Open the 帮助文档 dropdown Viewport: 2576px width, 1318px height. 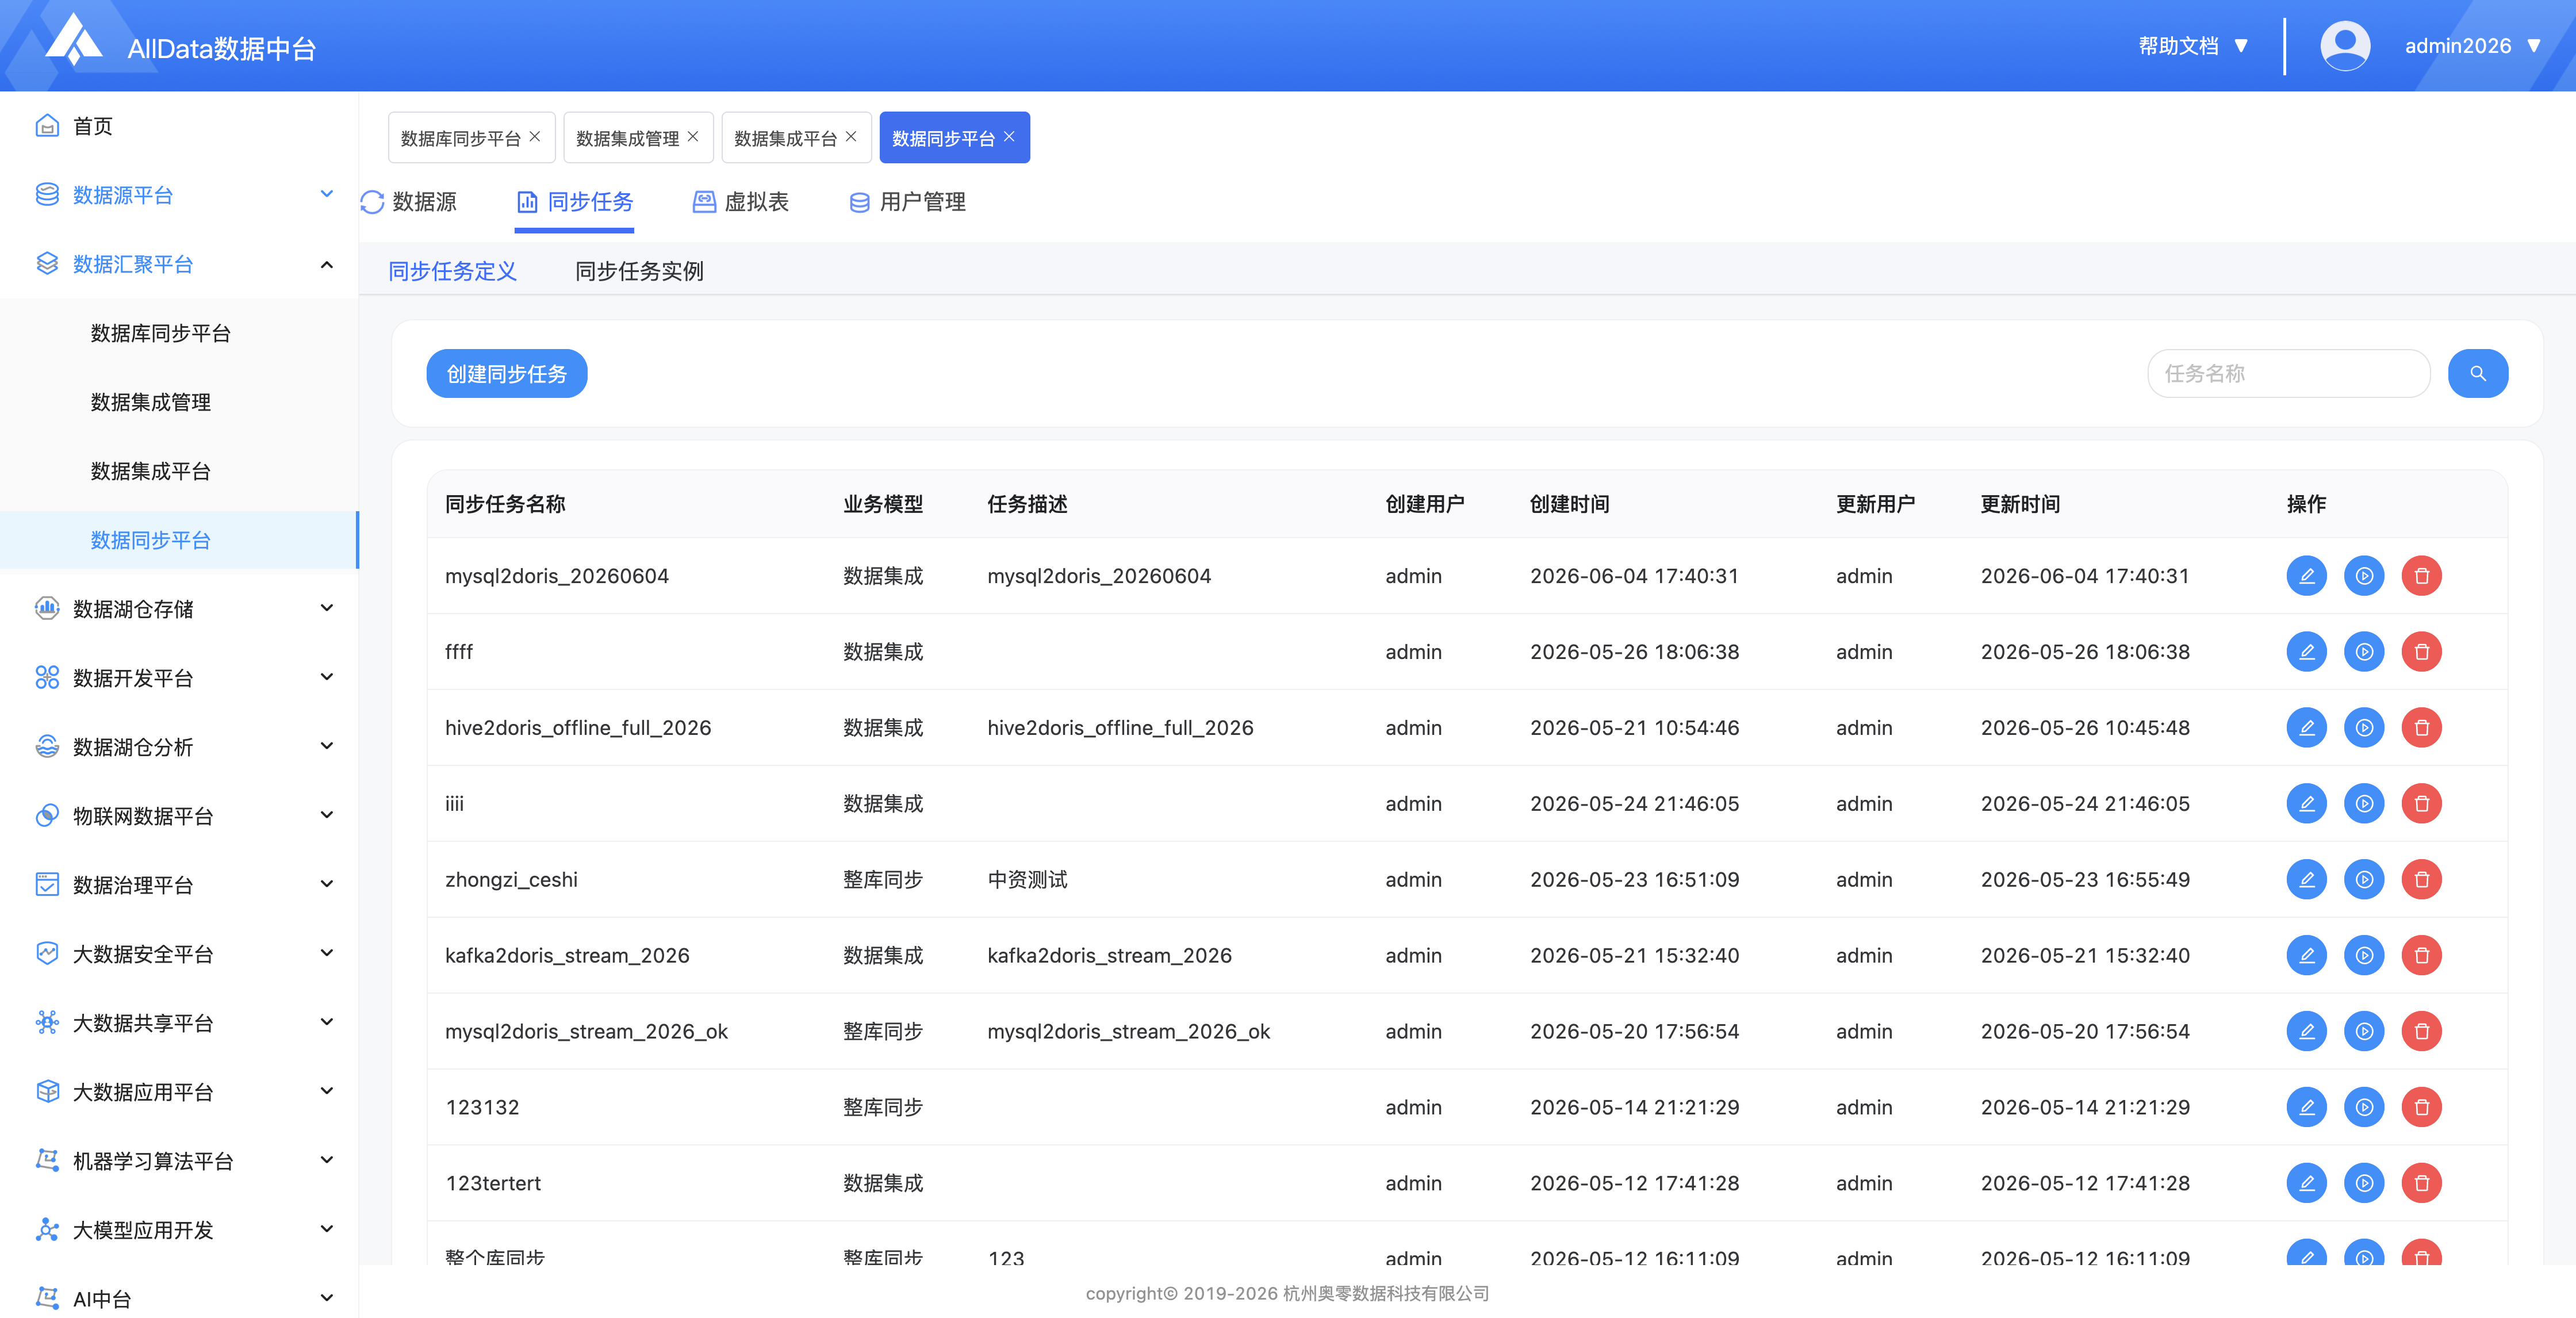[x=2193, y=46]
